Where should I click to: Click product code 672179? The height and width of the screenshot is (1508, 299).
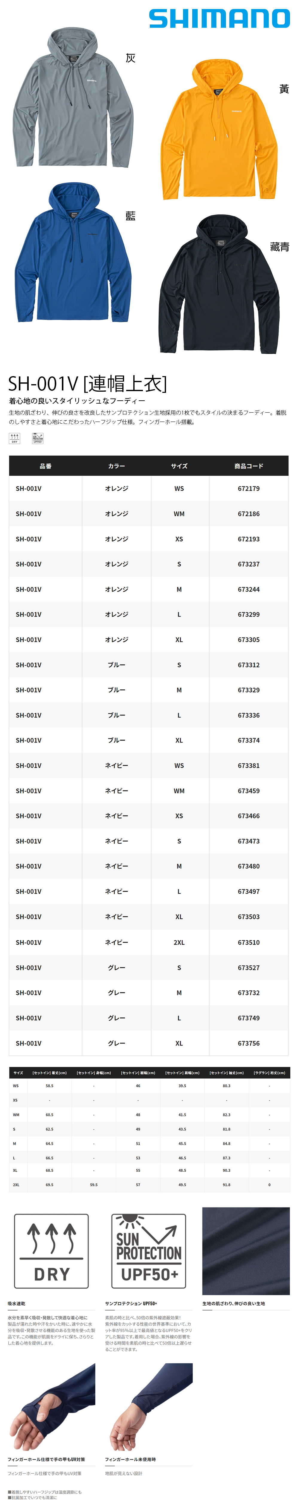tap(249, 488)
